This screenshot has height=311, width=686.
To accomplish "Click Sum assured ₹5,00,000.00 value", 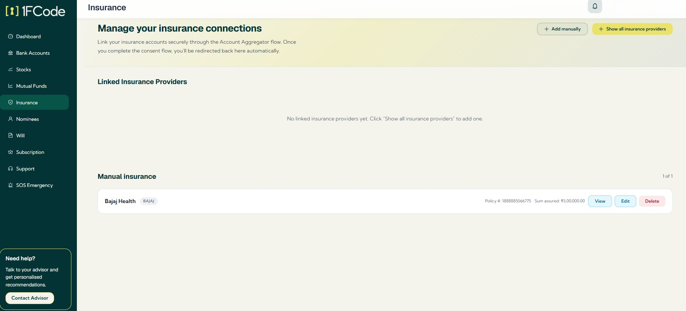I will point(559,201).
